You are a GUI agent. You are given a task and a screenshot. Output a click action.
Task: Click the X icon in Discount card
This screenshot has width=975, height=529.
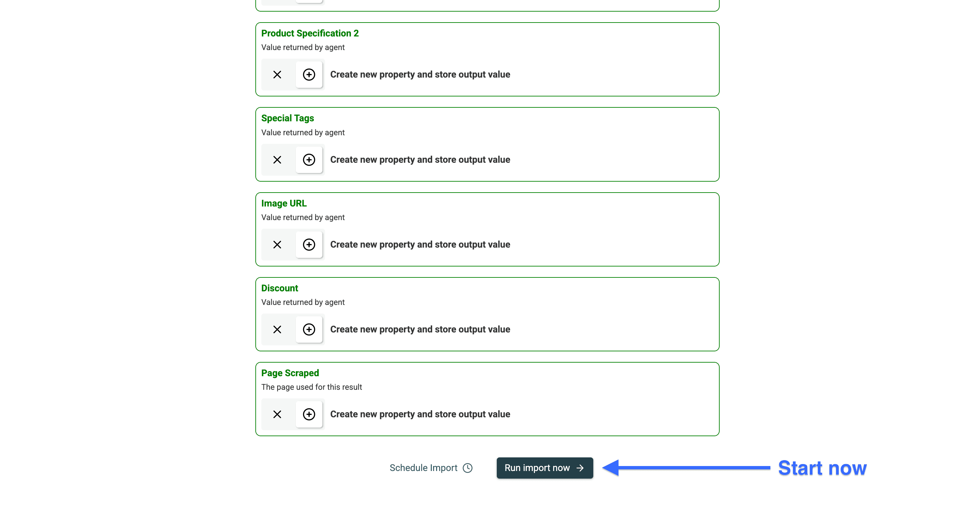click(277, 329)
